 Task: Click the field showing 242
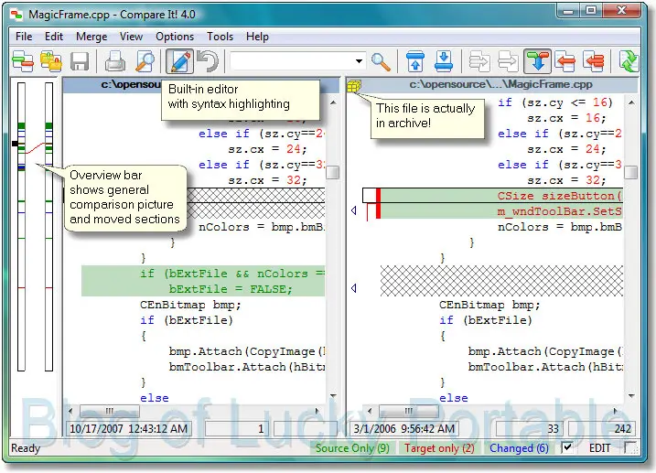[x=602, y=429]
